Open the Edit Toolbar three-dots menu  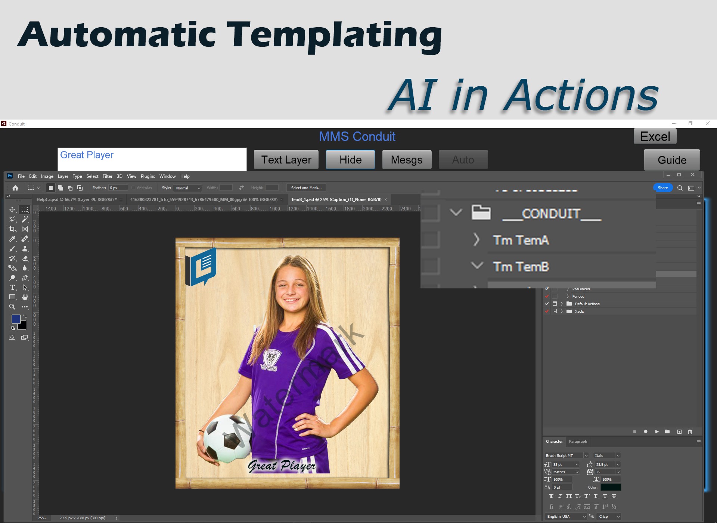[25, 307]
